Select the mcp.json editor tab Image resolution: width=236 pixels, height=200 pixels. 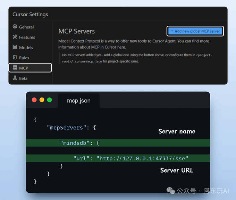click(79, 101)
